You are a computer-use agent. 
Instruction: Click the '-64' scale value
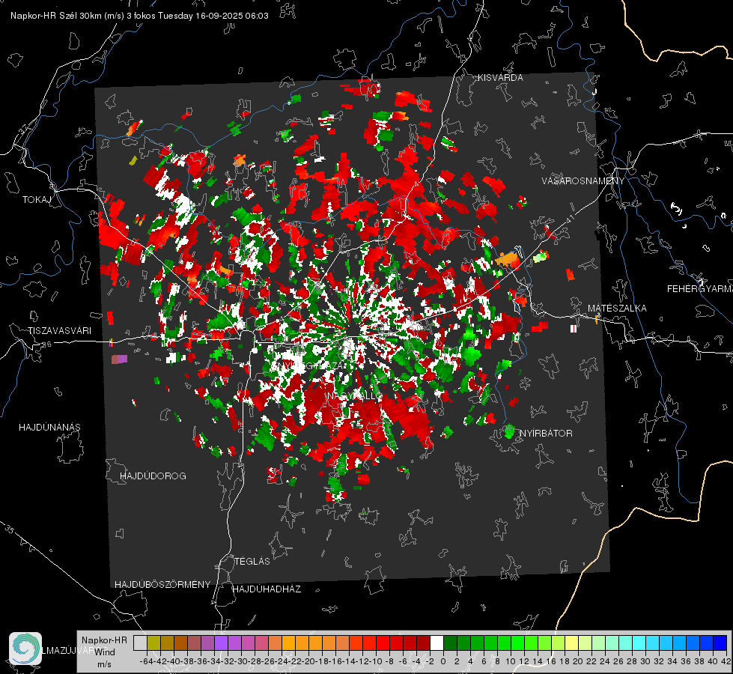pyautogui.click(x=147, y=662)
